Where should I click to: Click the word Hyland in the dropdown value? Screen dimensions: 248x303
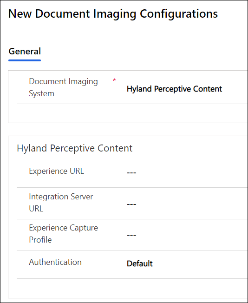pos(139,89)
